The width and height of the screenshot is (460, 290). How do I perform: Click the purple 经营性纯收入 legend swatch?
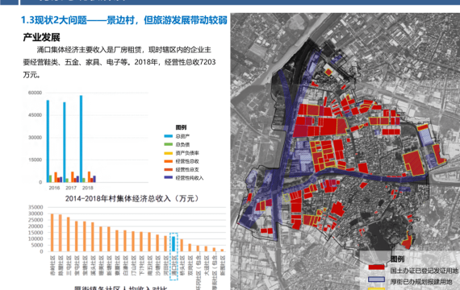pos(168,177)
